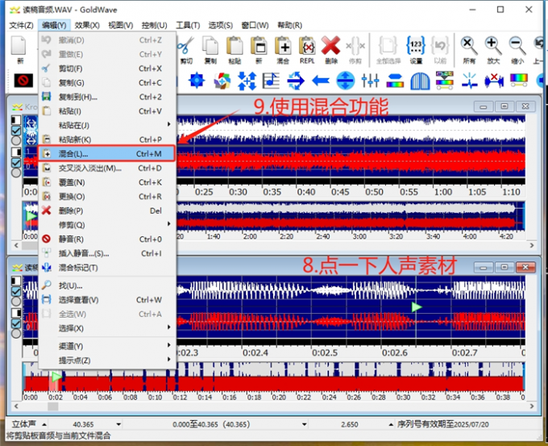Expand the 提示点(Z) submenu
The image size is (548, 446).
tap(107, 361)
